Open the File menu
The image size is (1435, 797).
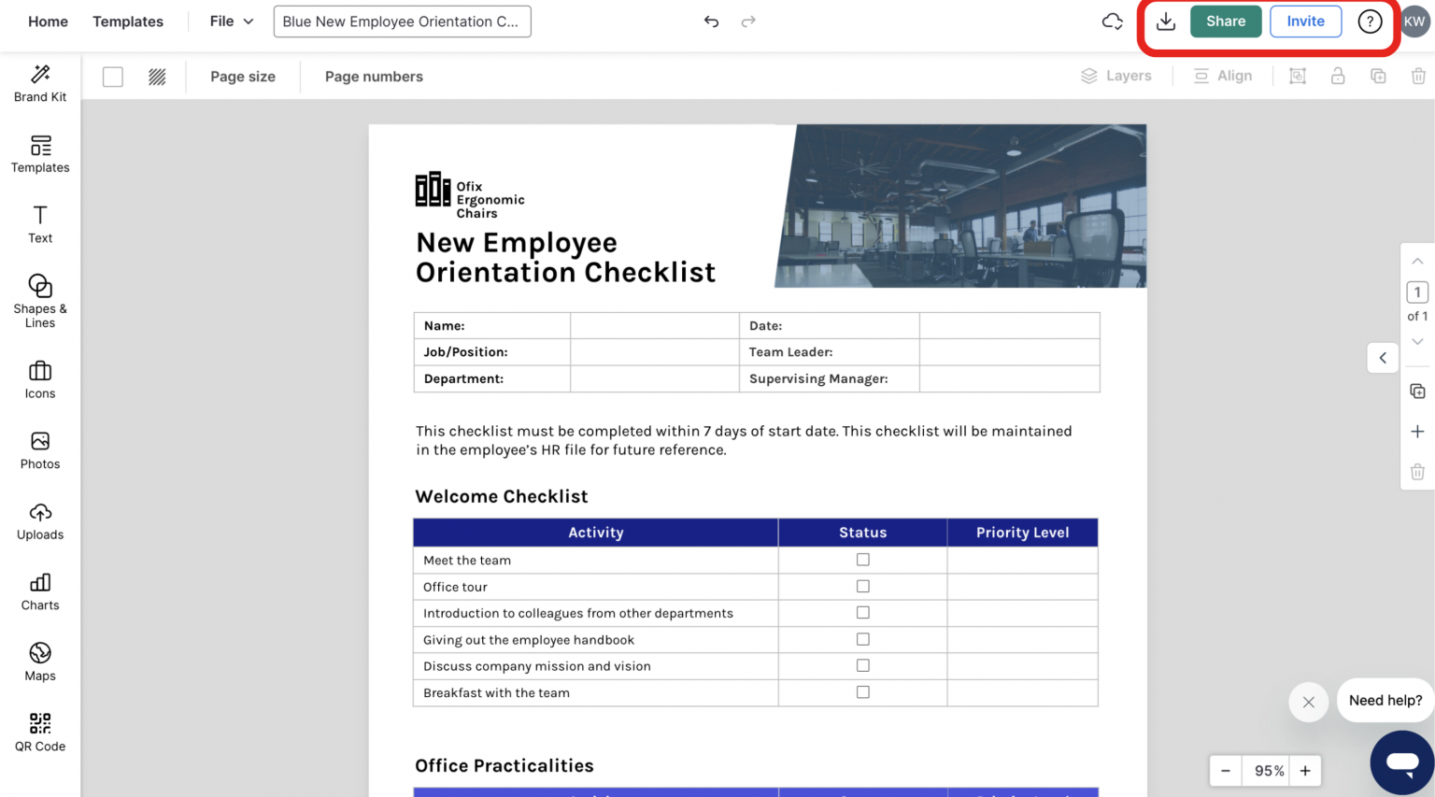228,21
